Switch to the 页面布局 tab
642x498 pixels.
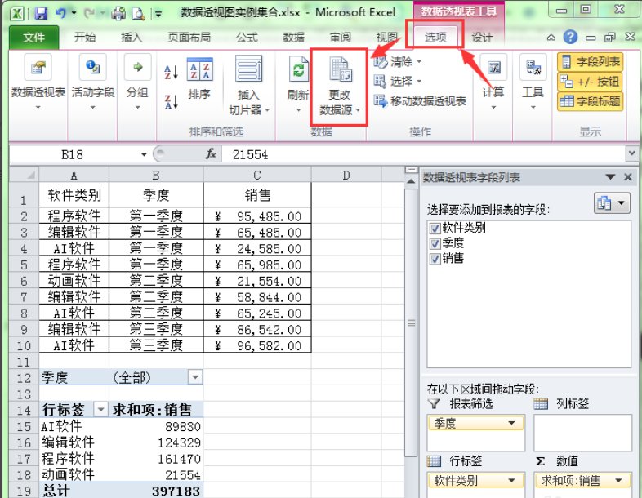click(x=189, y=38)
